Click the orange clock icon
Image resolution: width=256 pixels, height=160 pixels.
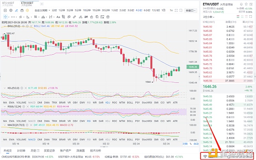pos(27,10)
